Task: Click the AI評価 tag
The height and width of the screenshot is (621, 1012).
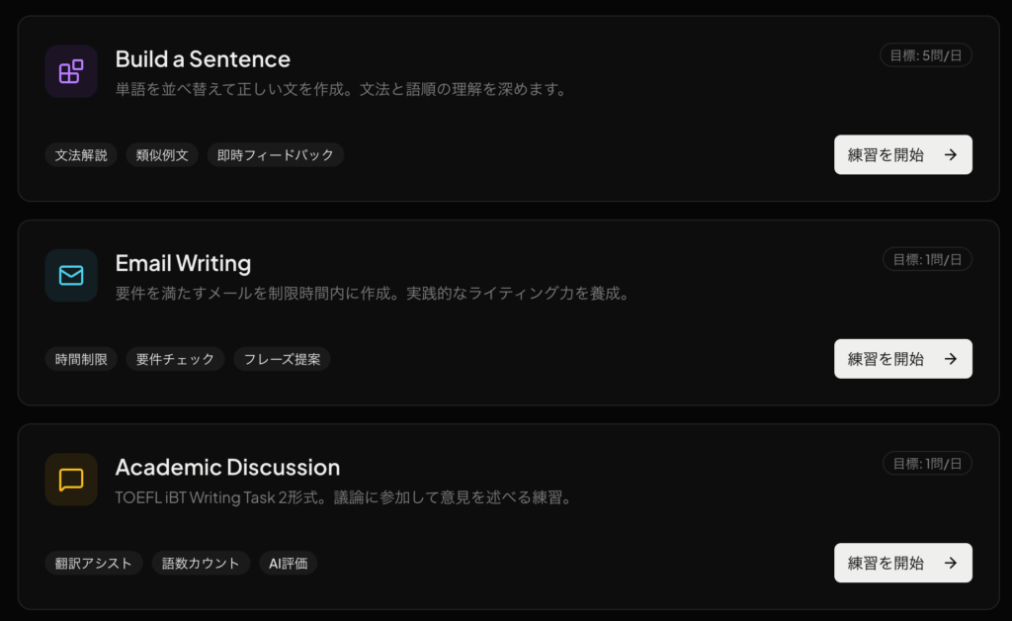Action: (288, 563)
